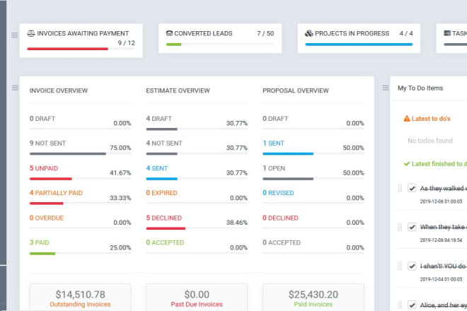Image resolution: width=467 pixels, height=311 pixels.
Task: Click the 'Proposal Overview' heading
Action: (296, 90)
